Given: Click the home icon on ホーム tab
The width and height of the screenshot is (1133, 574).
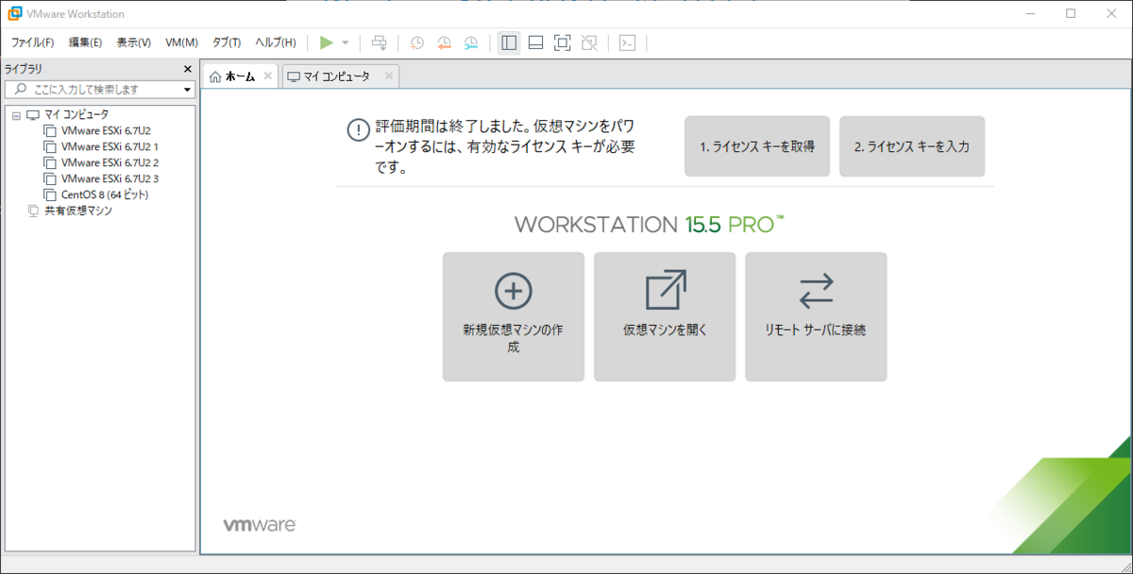Looking at the screenshot, I should [x=216, y=76].
